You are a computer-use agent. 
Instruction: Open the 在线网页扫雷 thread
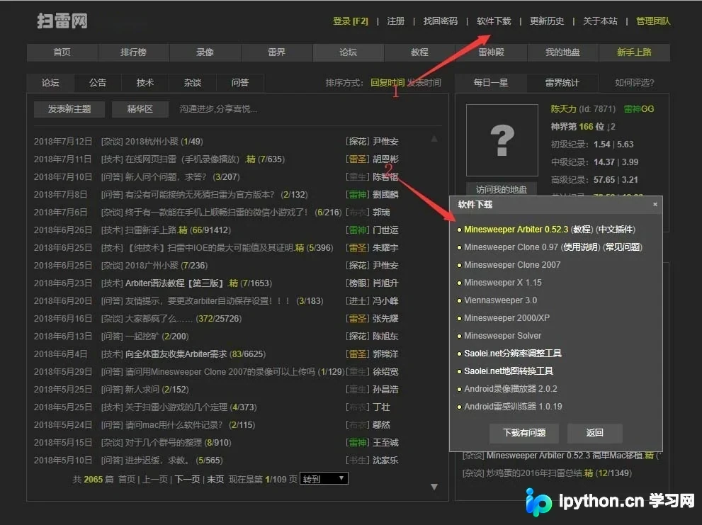(x=182, y=159)
